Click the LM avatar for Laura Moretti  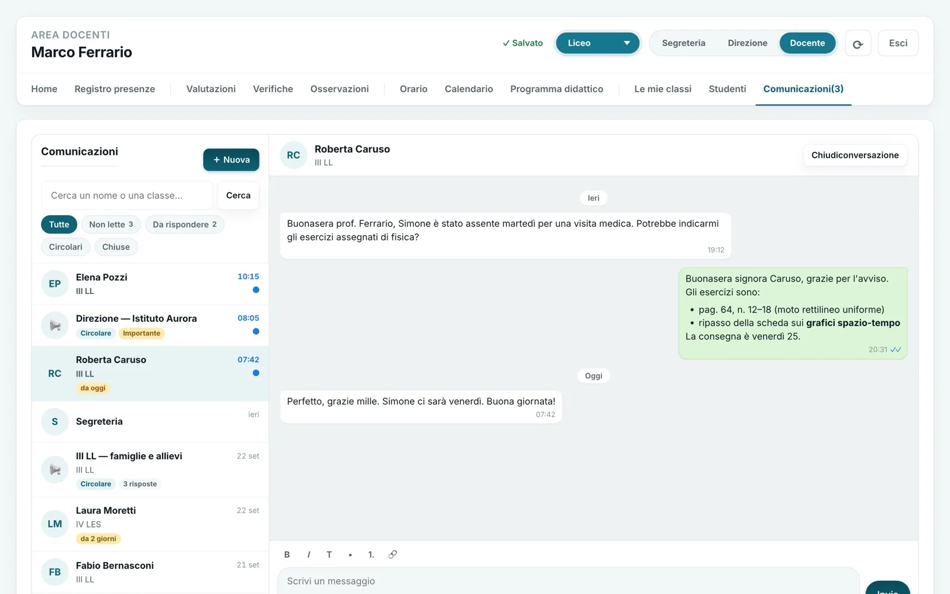pos(55,524)
